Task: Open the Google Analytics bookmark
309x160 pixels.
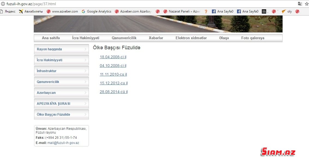Action: point(97,11)
